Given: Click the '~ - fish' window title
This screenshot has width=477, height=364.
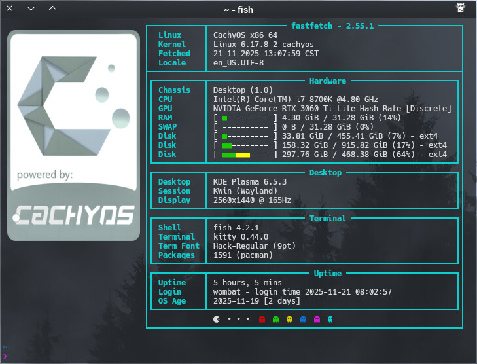Looking at the screenshot, I should coord(238,9).
